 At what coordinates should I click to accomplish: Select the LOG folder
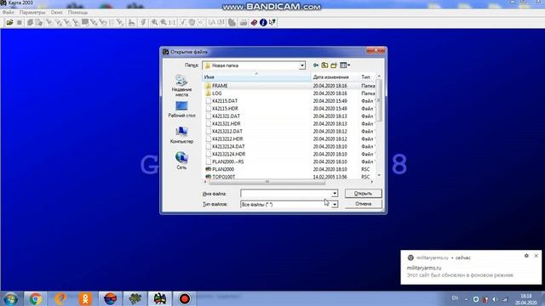(x=217, y=93)
